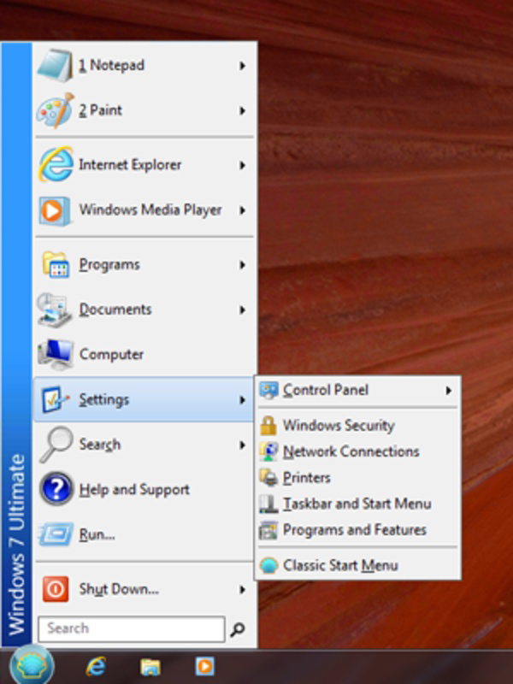The image size is (513, 684).
Task: Click the Run icon
Action: [56, 534]
